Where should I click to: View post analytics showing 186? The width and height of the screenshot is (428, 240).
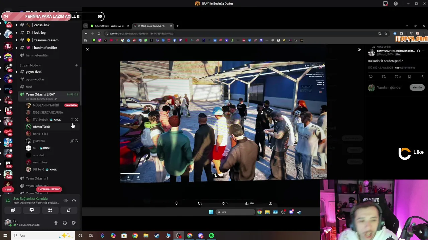coord(249,203)
